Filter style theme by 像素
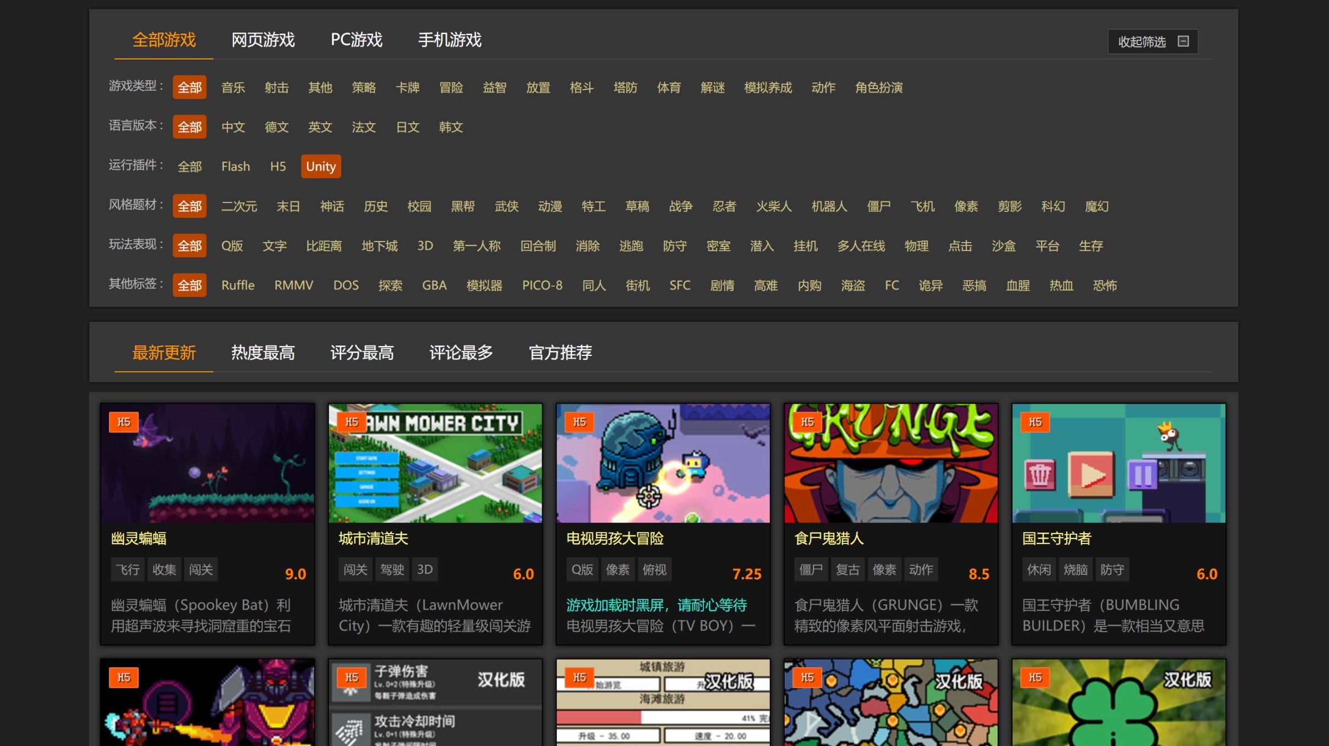Screen dimensions: 1329x746 (966, 206)
